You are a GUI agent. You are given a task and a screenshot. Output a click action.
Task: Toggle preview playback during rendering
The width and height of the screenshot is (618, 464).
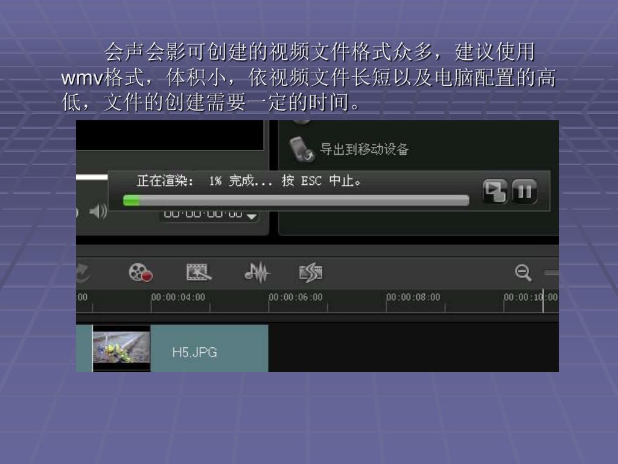pos(495,191)
